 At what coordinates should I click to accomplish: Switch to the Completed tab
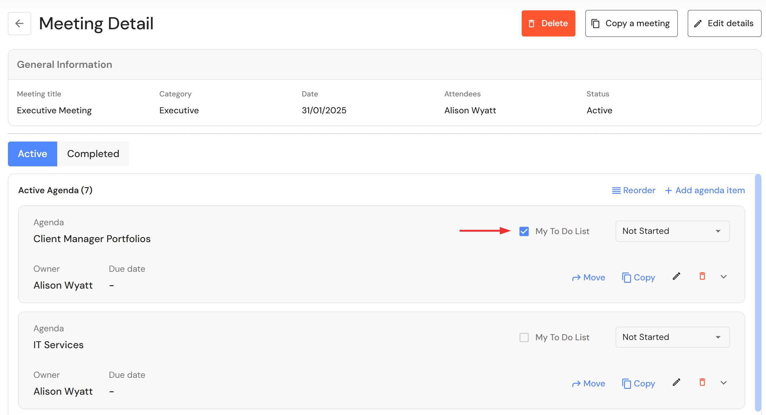[93, 154]
